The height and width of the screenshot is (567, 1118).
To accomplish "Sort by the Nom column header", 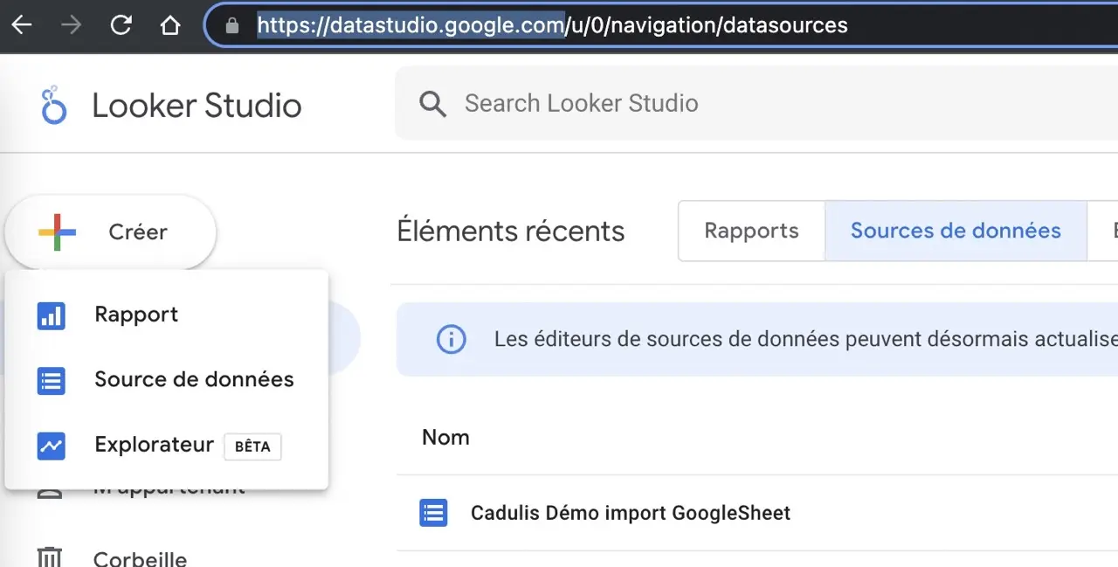I will [x=445, y=438].
